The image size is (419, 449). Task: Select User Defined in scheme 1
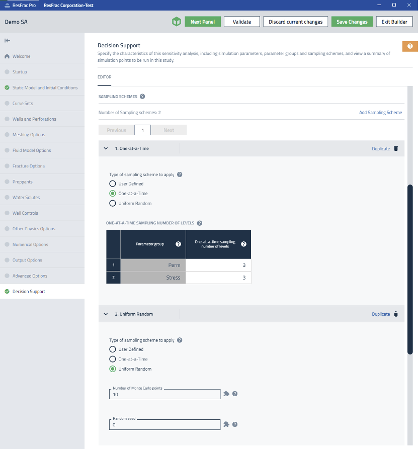(x=113, y=184)
